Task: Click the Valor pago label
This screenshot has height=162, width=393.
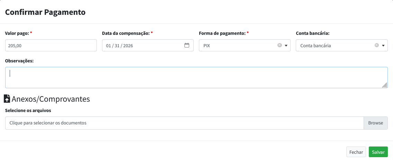Action: point(17,33)
